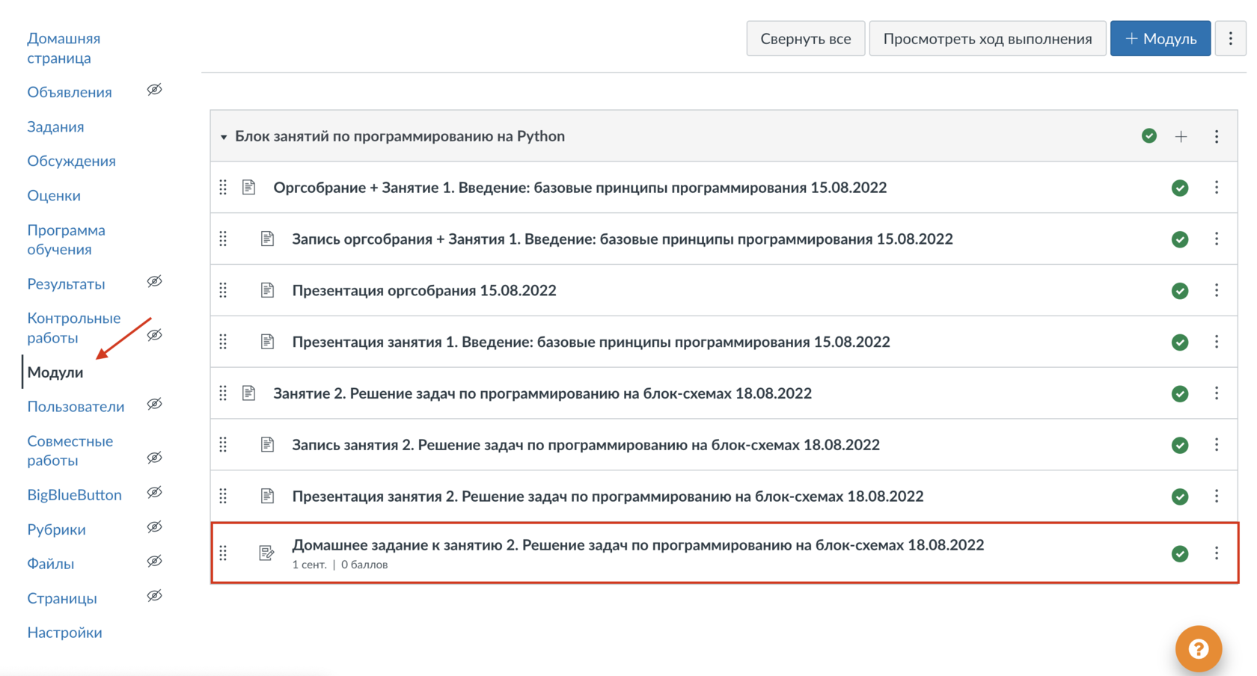This screenshot has height=676, width=1257.
Task: Click the plus icon in module header
Action: pyautogui.click(x=1181, y=136)
